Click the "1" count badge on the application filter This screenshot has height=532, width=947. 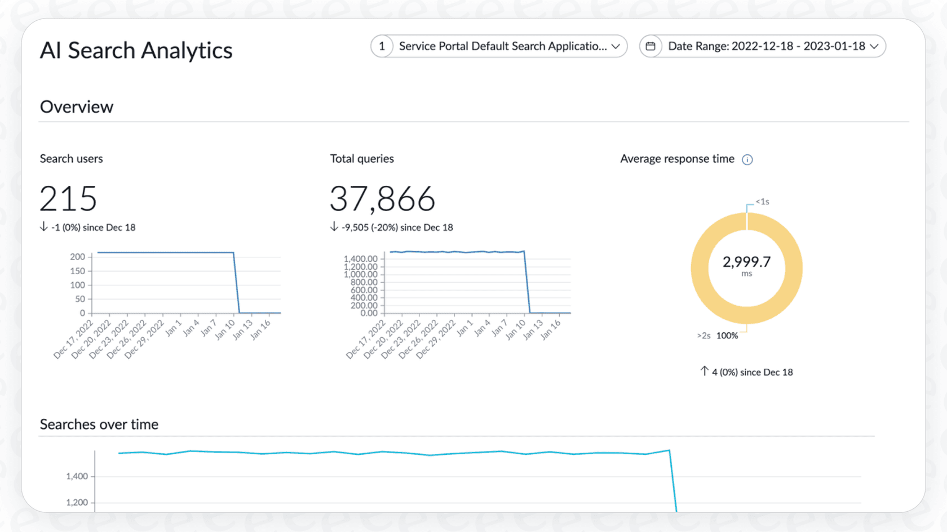pyautogui.click(x=382, y=46)
